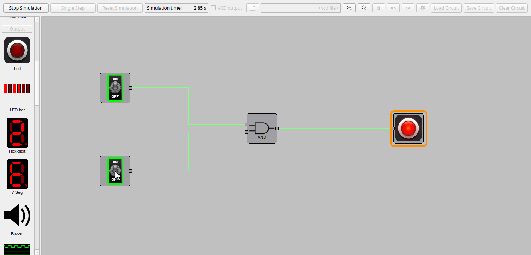Flip the lower ON/OFF toggle switch
The height and width of the screenshot is (255, 531).
pos(115,171)
